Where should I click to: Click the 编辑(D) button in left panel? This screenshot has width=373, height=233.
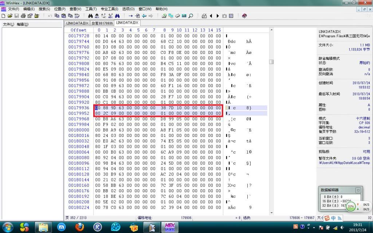23,24
